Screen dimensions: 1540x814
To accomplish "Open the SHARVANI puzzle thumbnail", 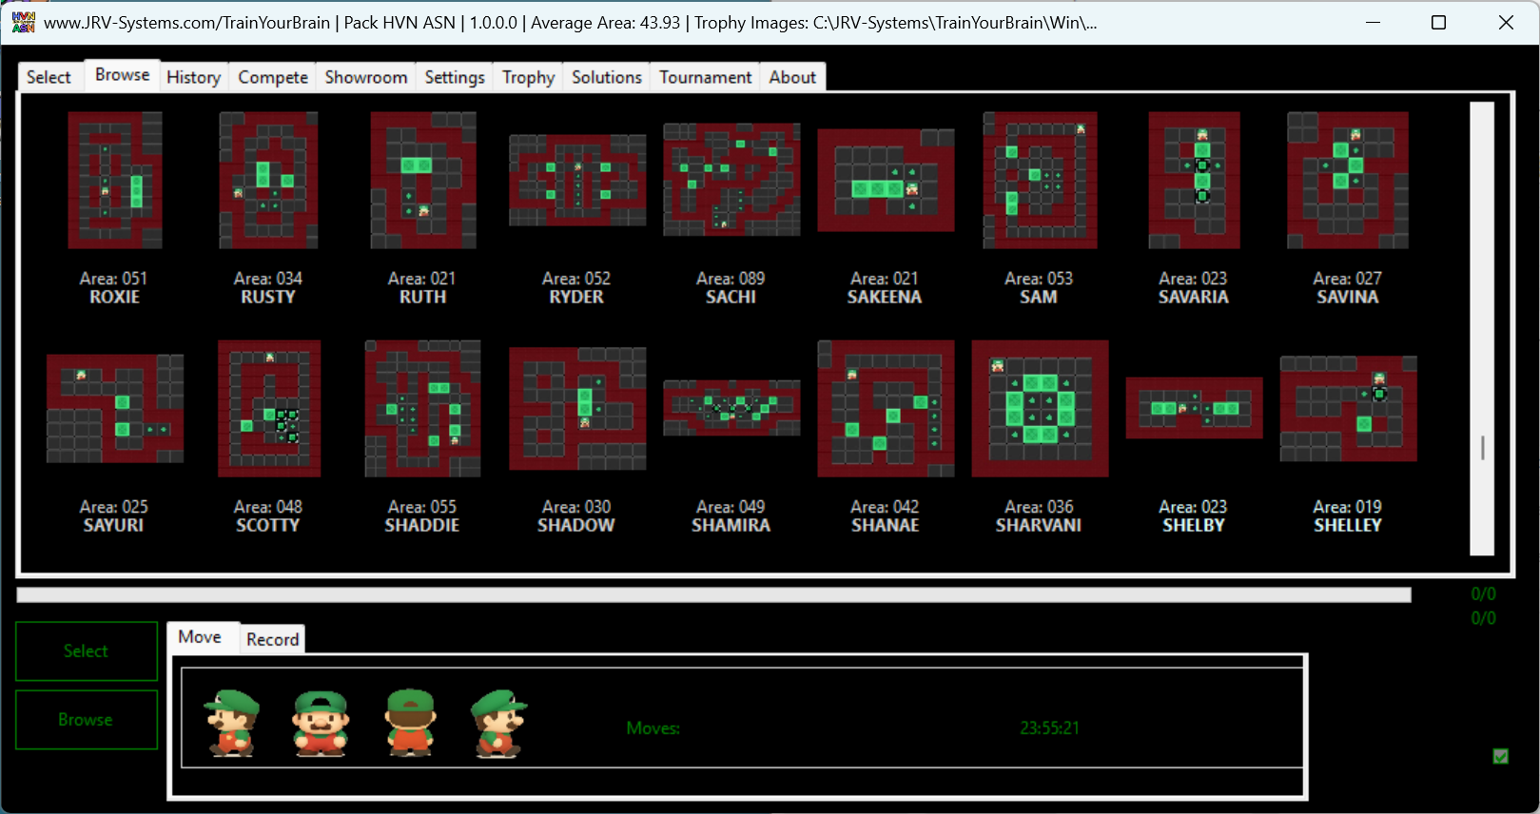I will tap(1039, 409).
